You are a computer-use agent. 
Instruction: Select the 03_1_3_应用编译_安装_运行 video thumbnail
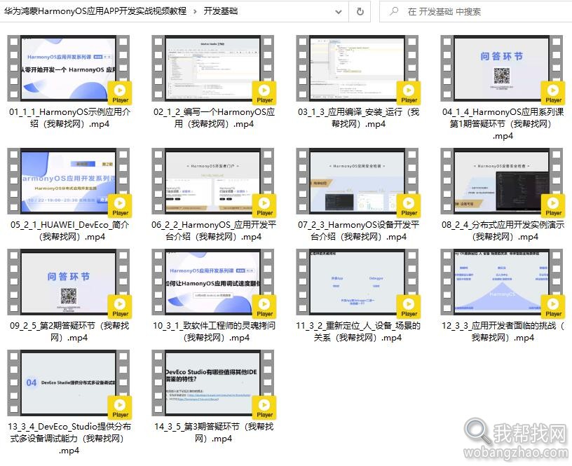[x=357, y=68]
